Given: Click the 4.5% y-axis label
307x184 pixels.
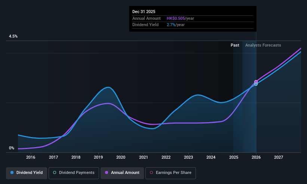Looking at the screenshot, I should coord(13,36).
